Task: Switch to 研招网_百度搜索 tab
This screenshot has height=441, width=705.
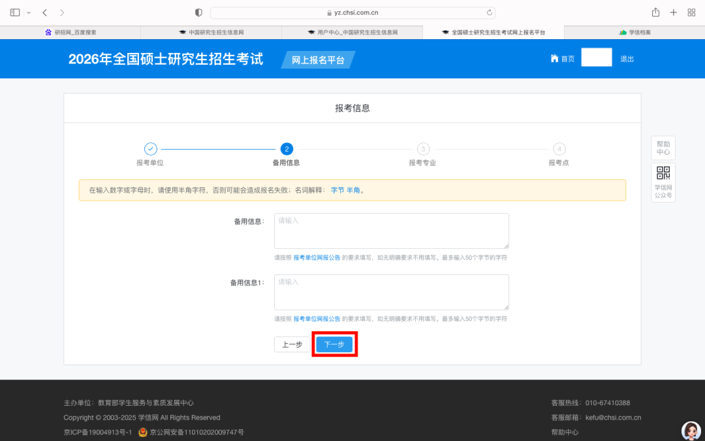Action: (70, 32)
